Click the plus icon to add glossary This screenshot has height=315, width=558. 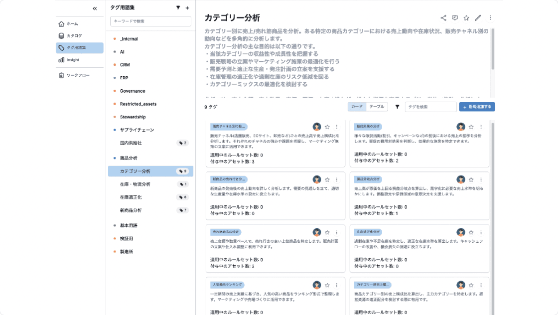[x=187, y=8]
